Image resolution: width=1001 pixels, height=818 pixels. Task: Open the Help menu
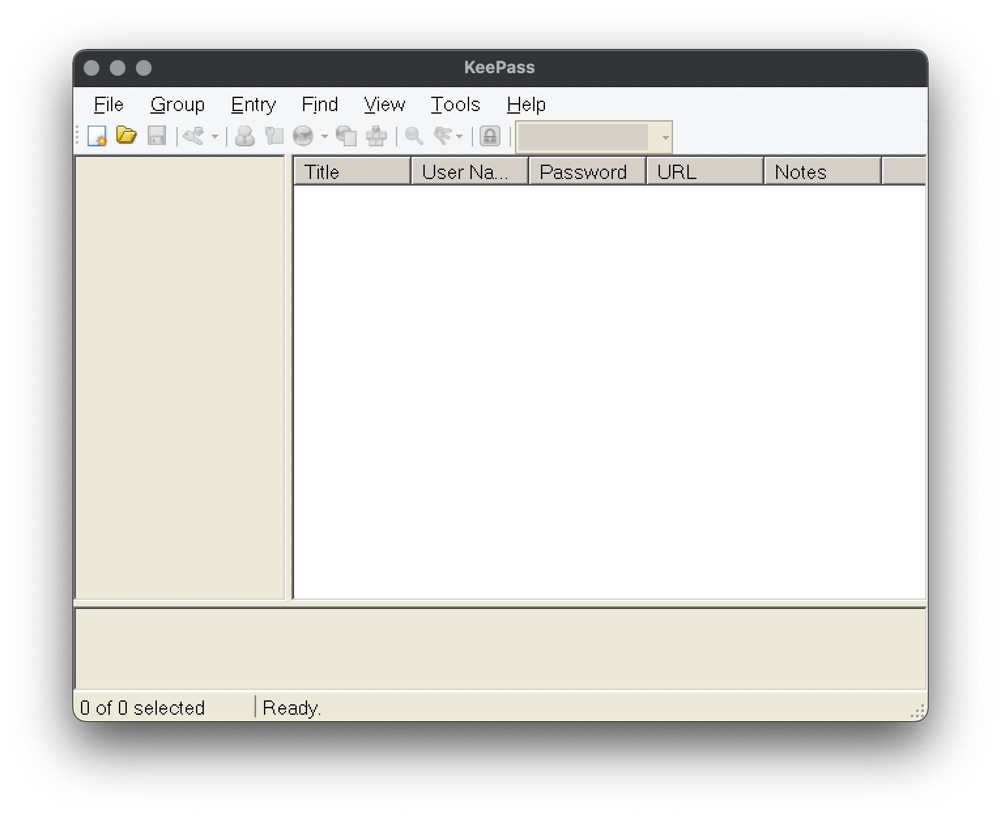pos(526,105)
